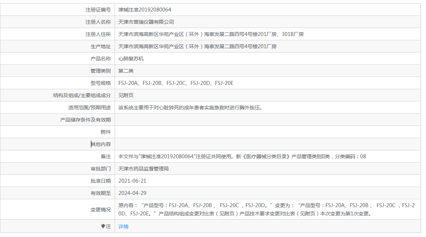This screenshot has width=426, height=237.
Task: Click the 生产地址 label
Action: [x=101, y=46]
